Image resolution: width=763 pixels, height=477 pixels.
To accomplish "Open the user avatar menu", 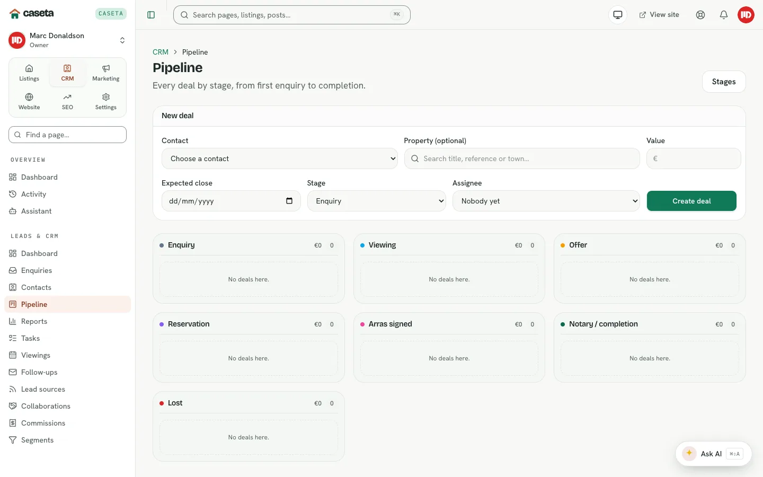I will (746, 15).
